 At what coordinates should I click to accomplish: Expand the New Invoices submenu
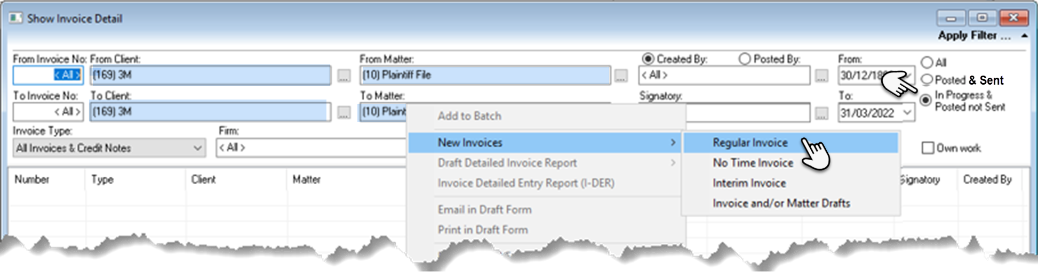tap(546, 143)
